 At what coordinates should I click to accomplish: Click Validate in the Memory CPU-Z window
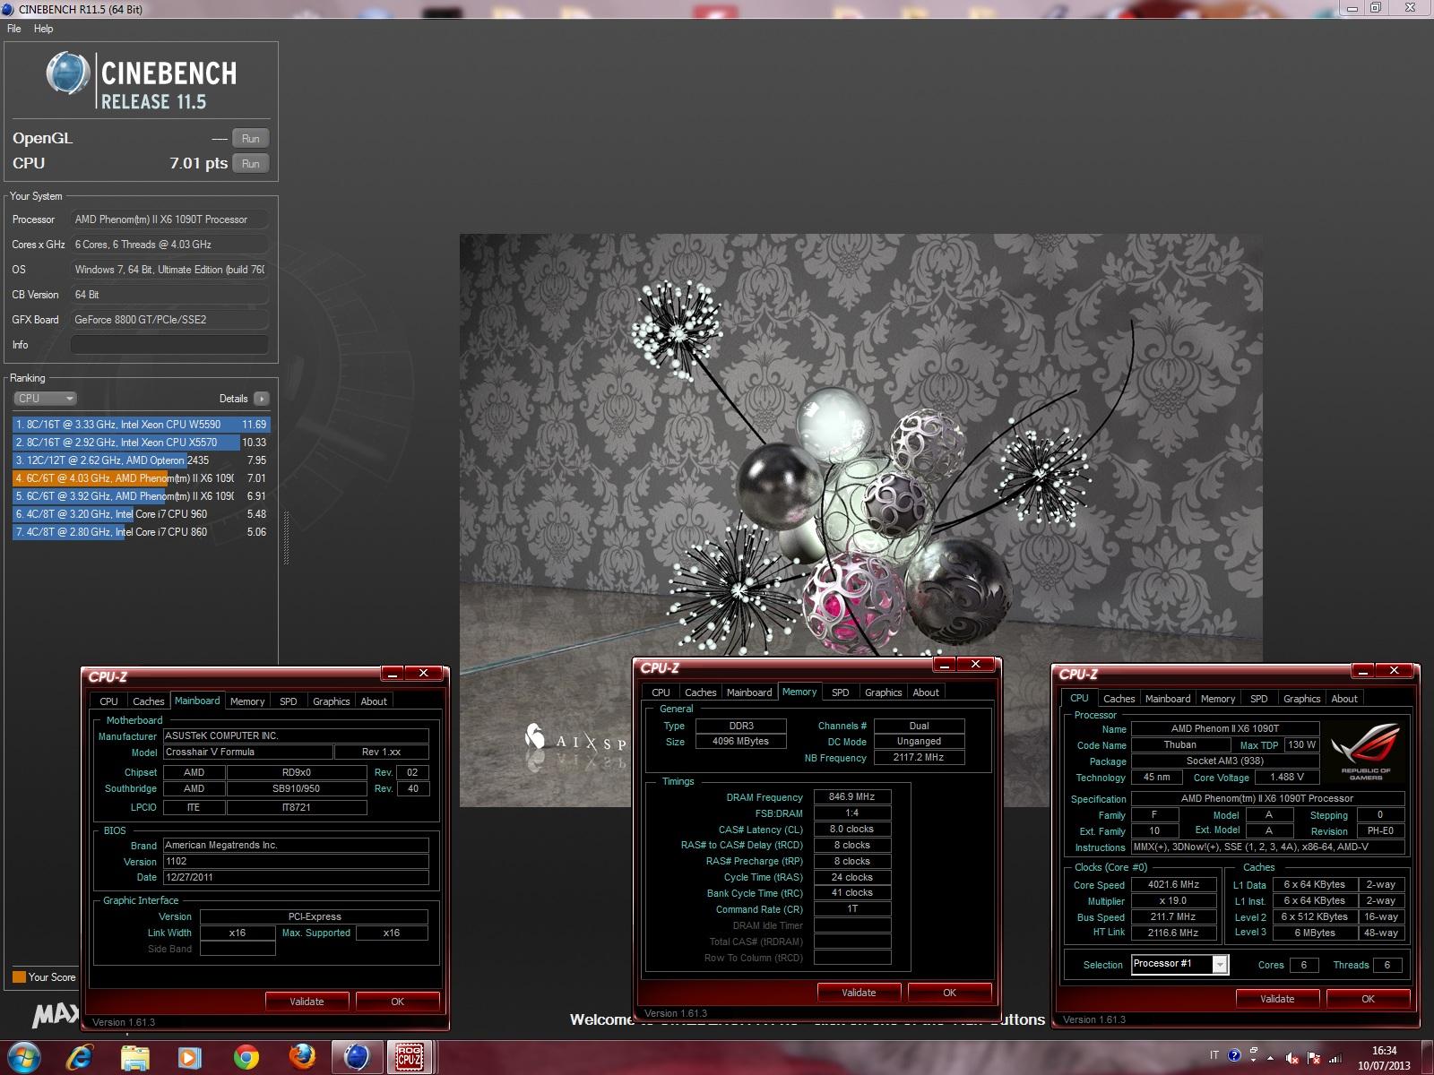click(x=859, y=993)
